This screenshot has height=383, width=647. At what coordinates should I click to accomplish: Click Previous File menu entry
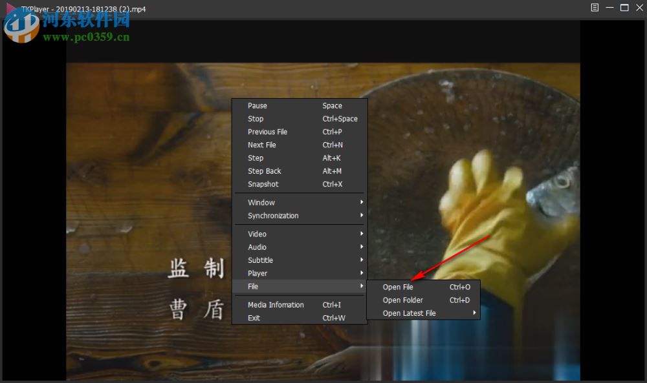[267, 132]
